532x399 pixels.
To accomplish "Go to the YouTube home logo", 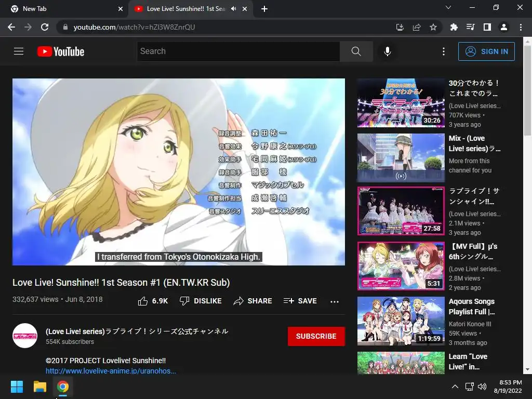I will point(61,51).
